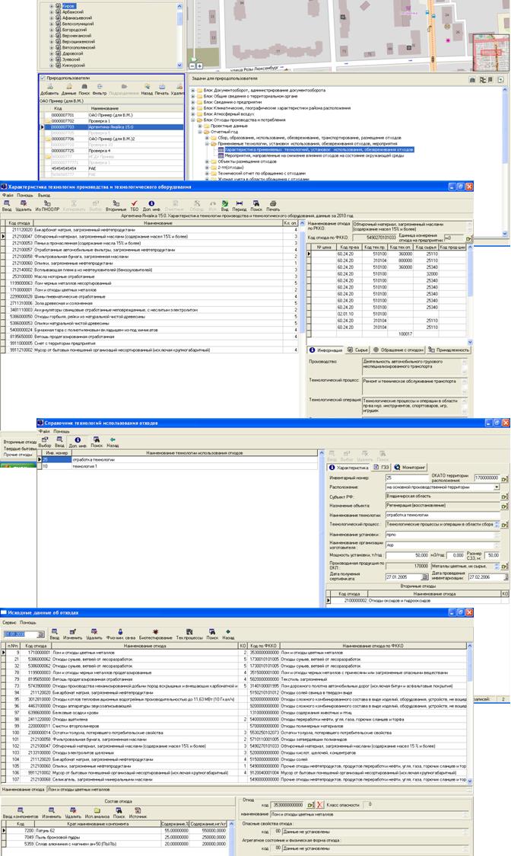
Task: Open the Расположение dropdown
Action: (x=497, y=486)
